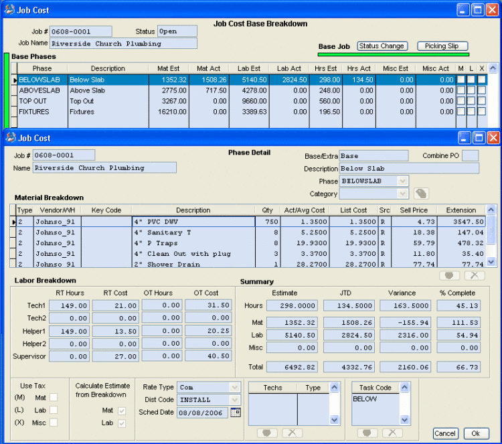Click the Material Breakdown scrollbar down arrow

tap(491, 262)
